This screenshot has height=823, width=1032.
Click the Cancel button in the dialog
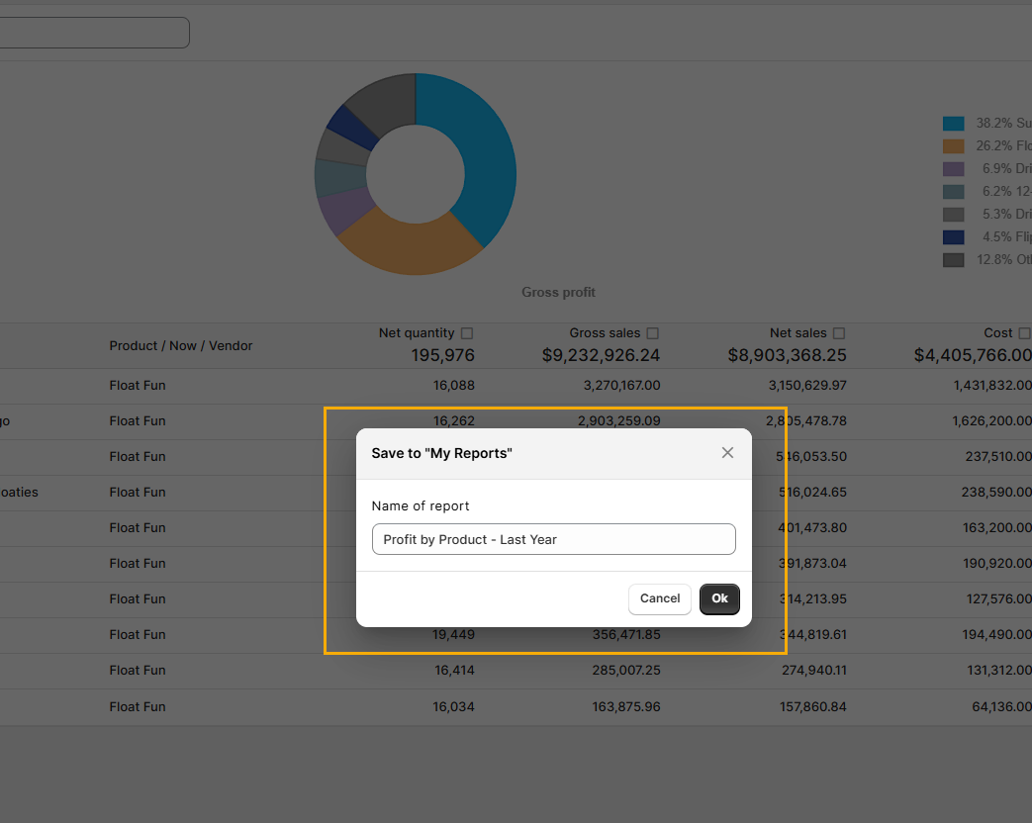pyautogui.click(x=659, y=598)
